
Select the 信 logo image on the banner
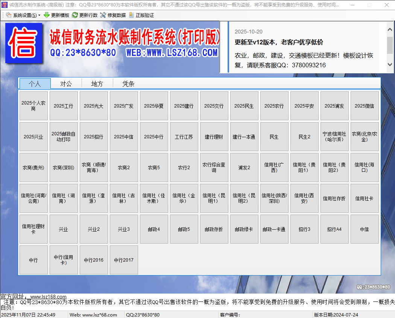[24, 42]
